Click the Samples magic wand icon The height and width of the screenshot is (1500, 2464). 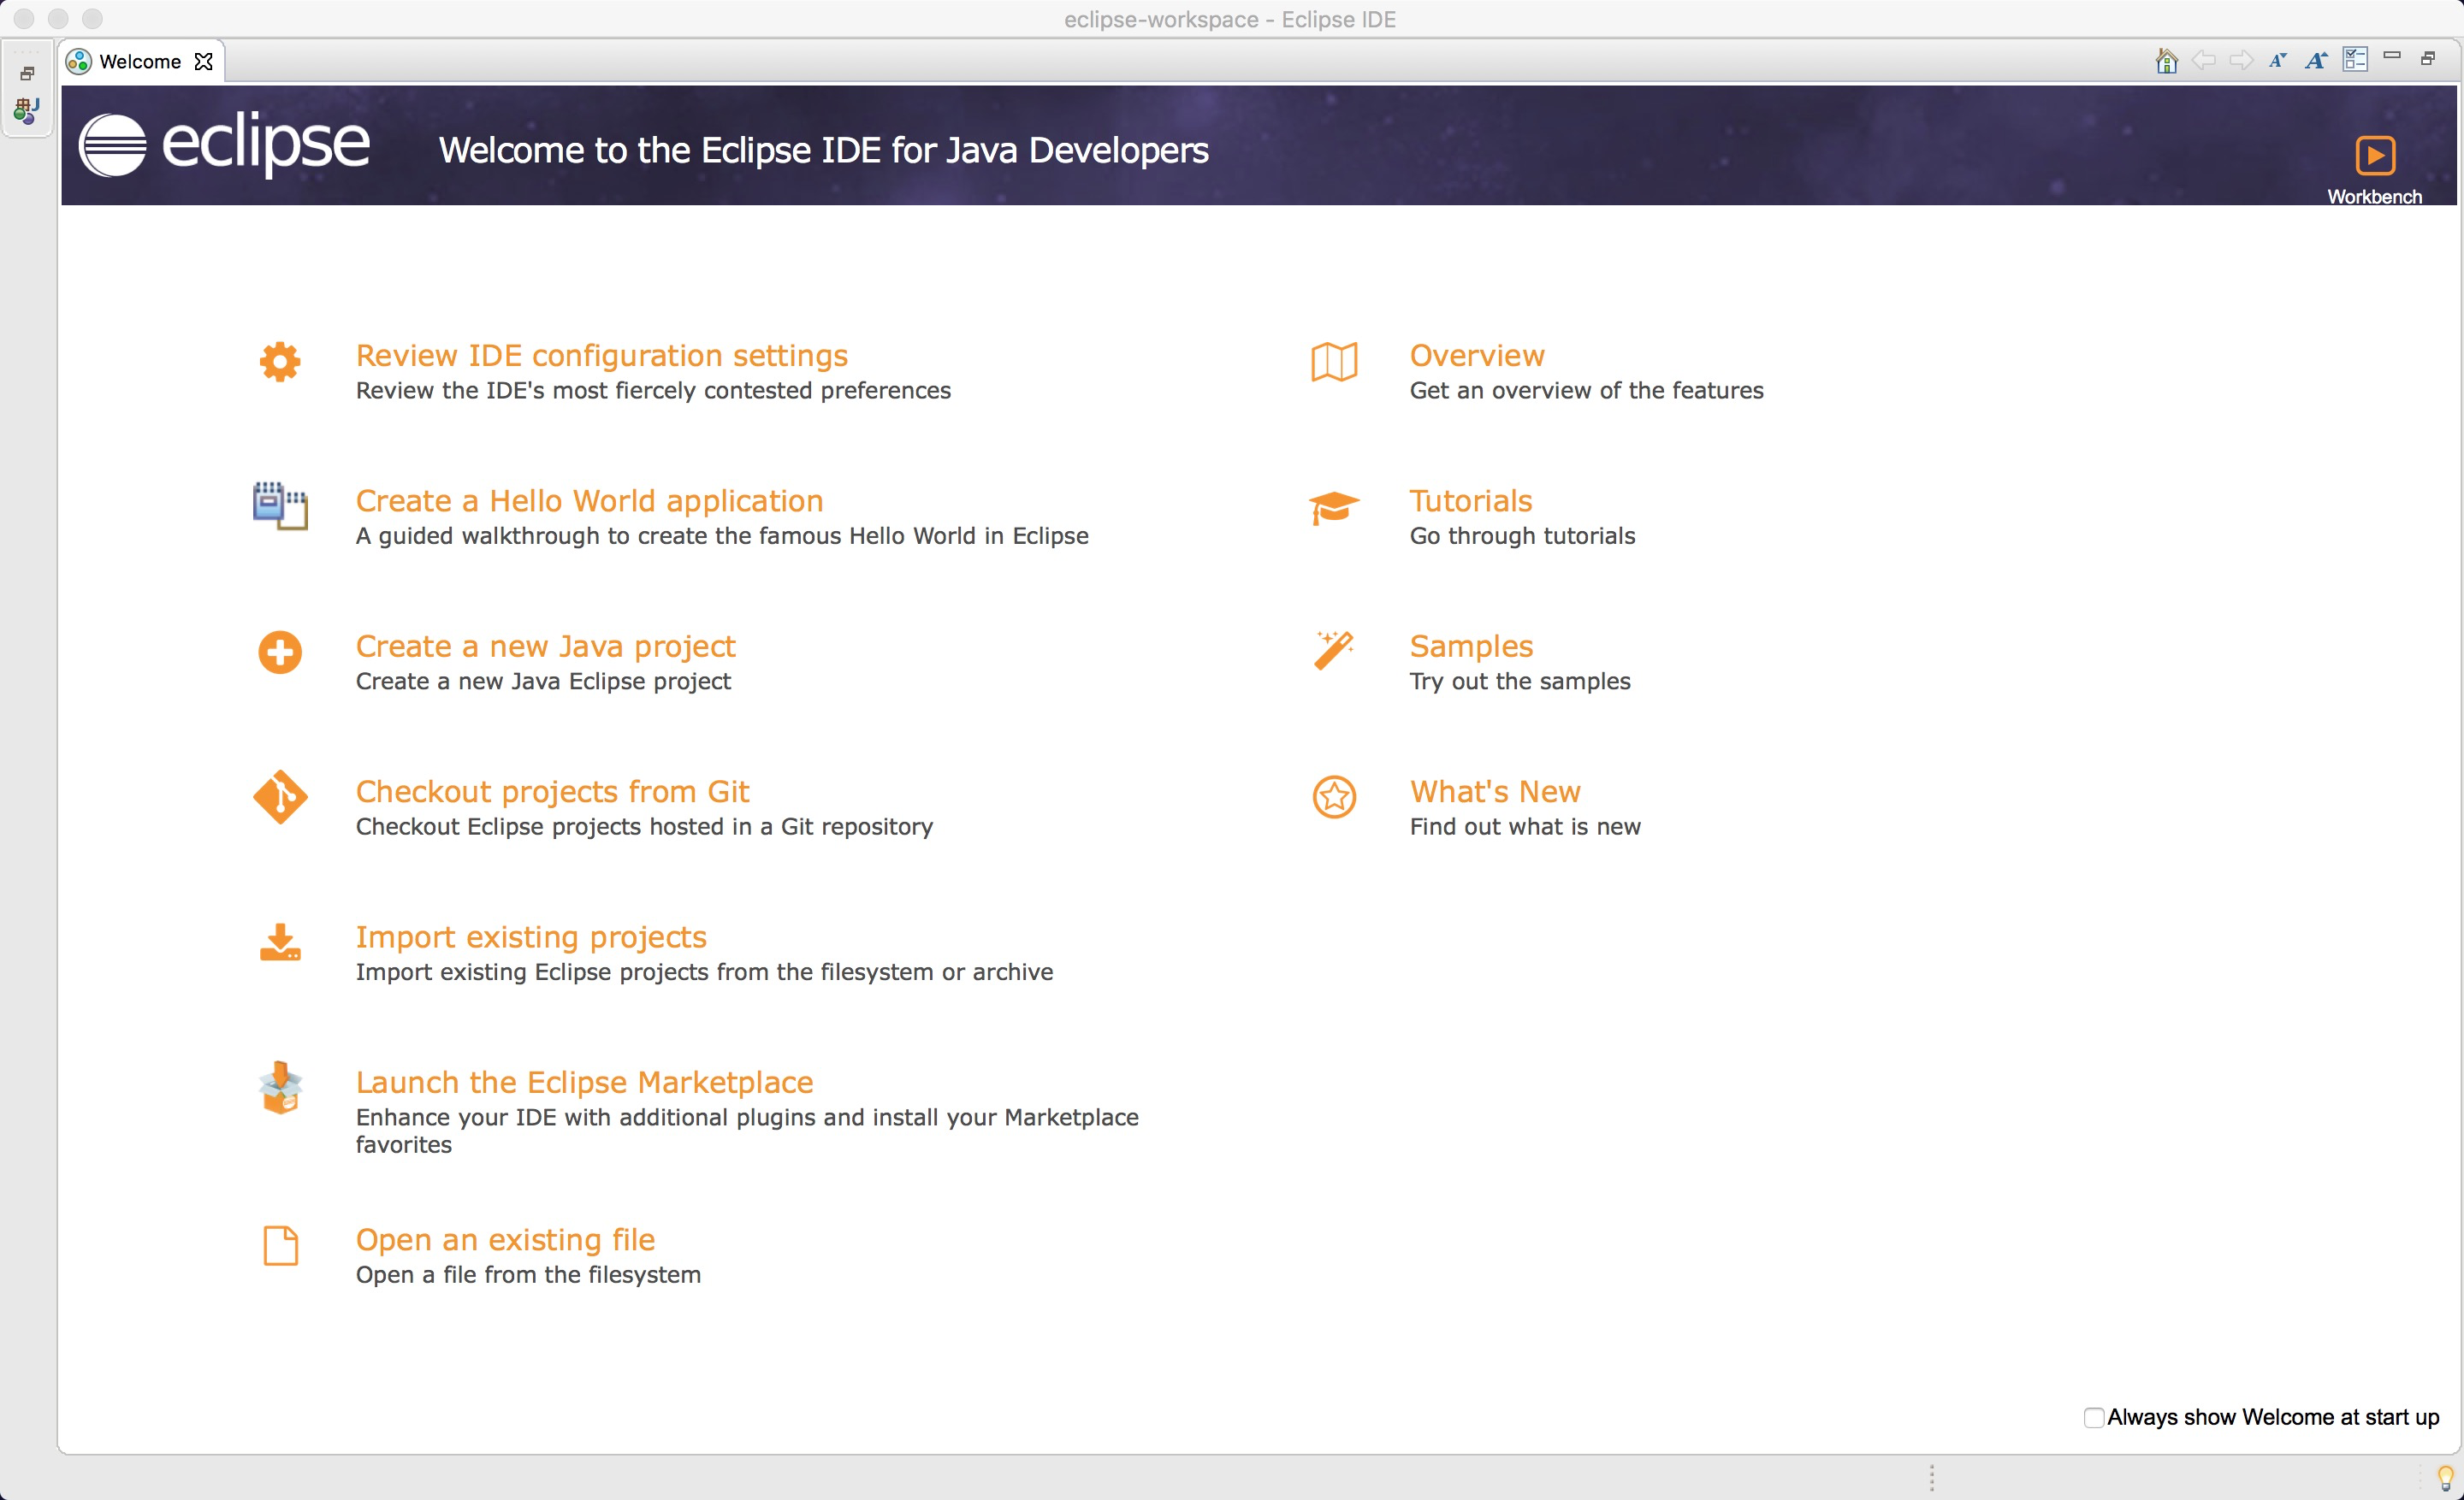pyautogui.click(x=1334, y=651)
